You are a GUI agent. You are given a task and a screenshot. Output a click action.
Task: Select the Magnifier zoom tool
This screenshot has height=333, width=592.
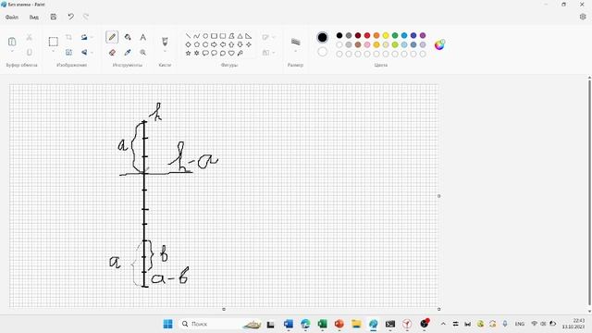(142, 53)
